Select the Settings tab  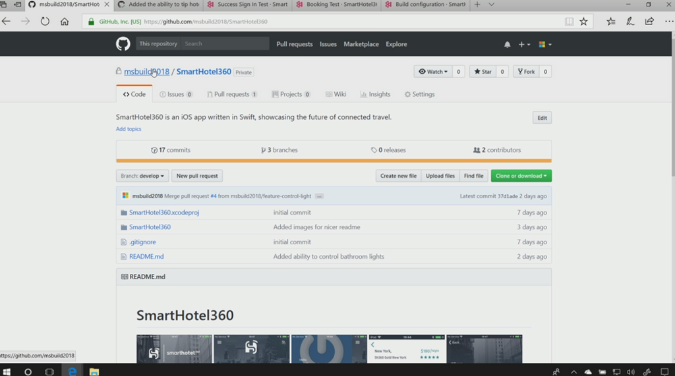(420, 94)
